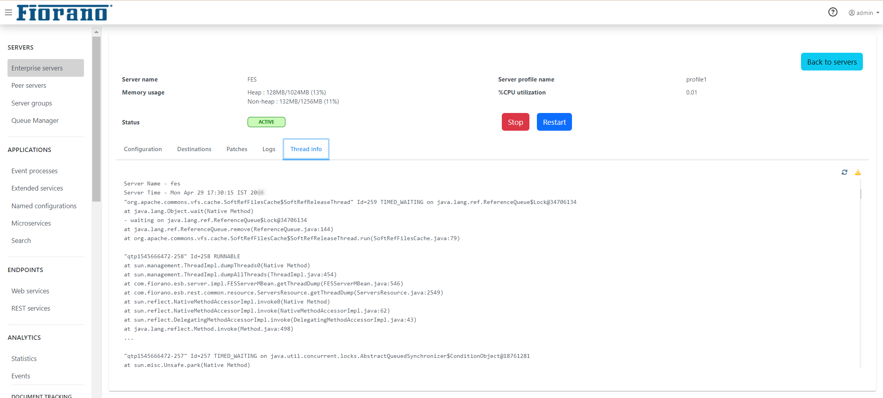Click the qtp1545666472-258 RUNNABLE thread line
Screen dimensions: 883x398
point(182,256)
